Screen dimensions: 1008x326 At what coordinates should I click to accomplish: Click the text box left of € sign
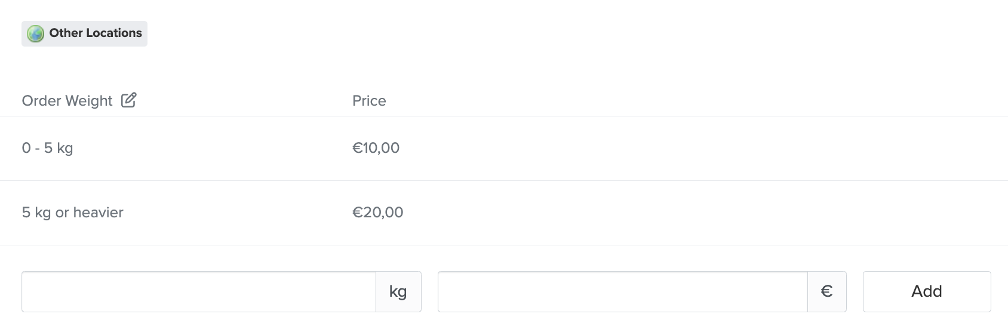pyautogui.click(x=622, y=291)
